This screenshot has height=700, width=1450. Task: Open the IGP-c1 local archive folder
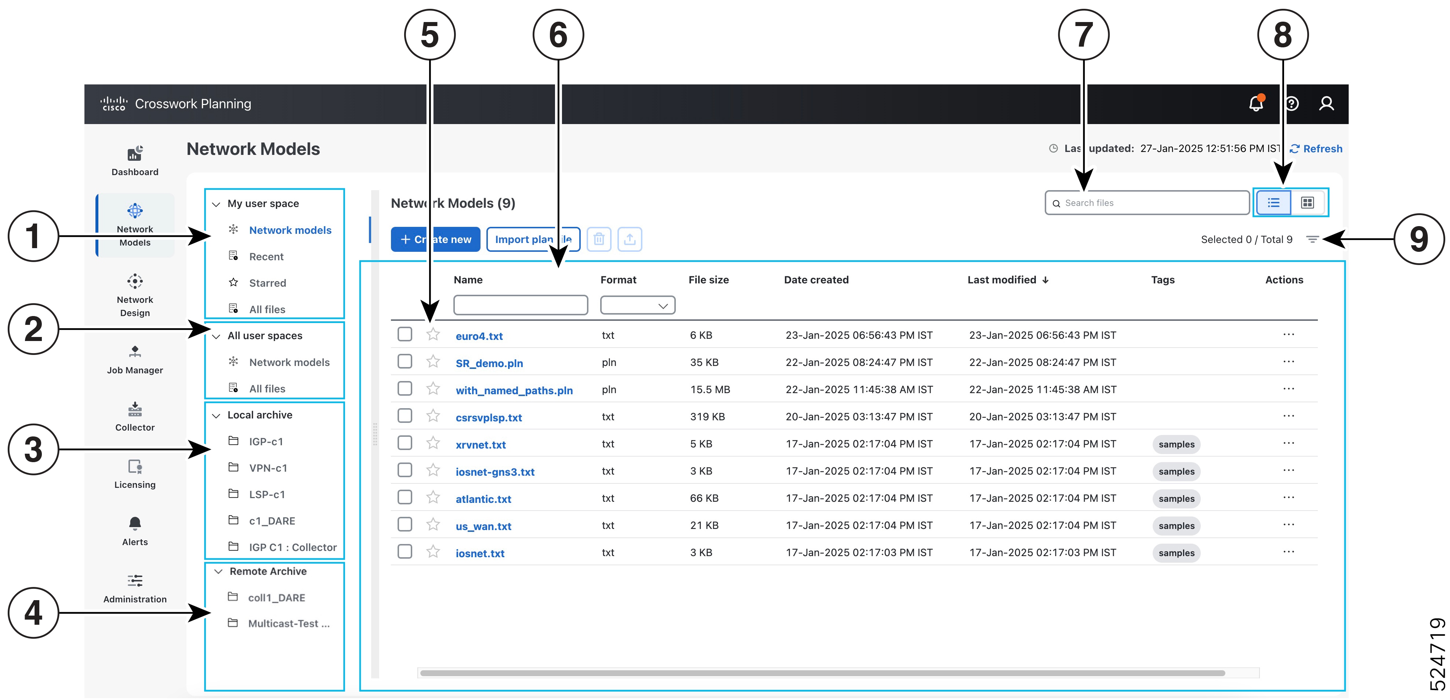[x=266, y=442]
